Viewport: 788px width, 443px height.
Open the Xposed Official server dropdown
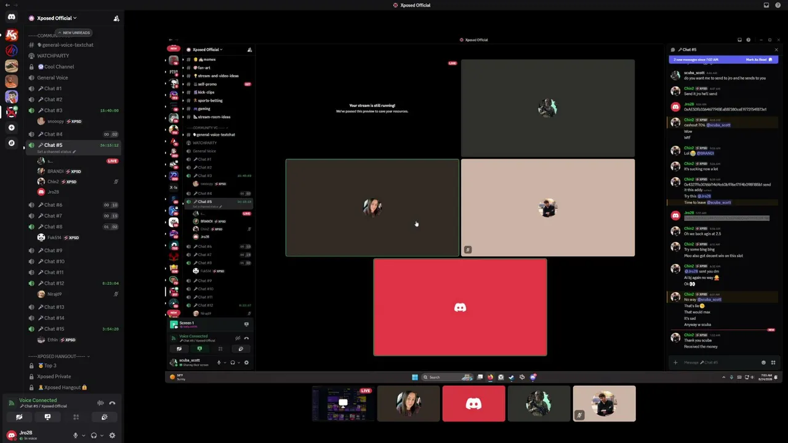pyautogui.click(x=57, y=18)
